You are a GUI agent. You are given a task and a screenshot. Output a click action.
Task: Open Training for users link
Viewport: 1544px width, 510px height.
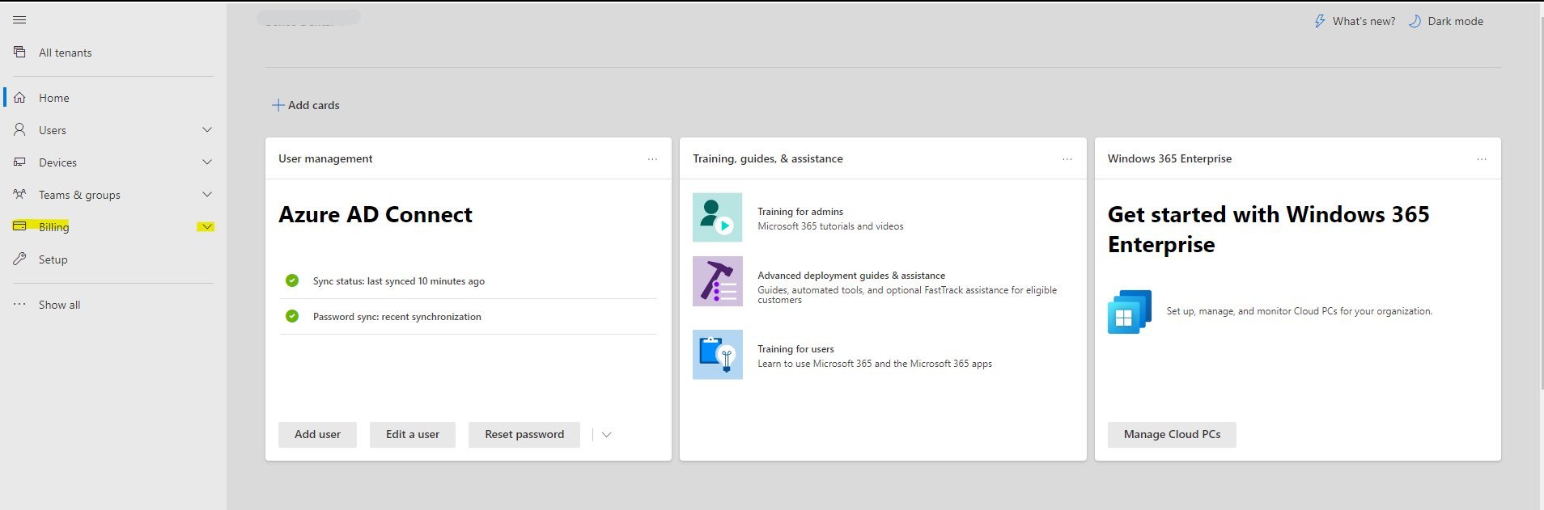(795, 349)
